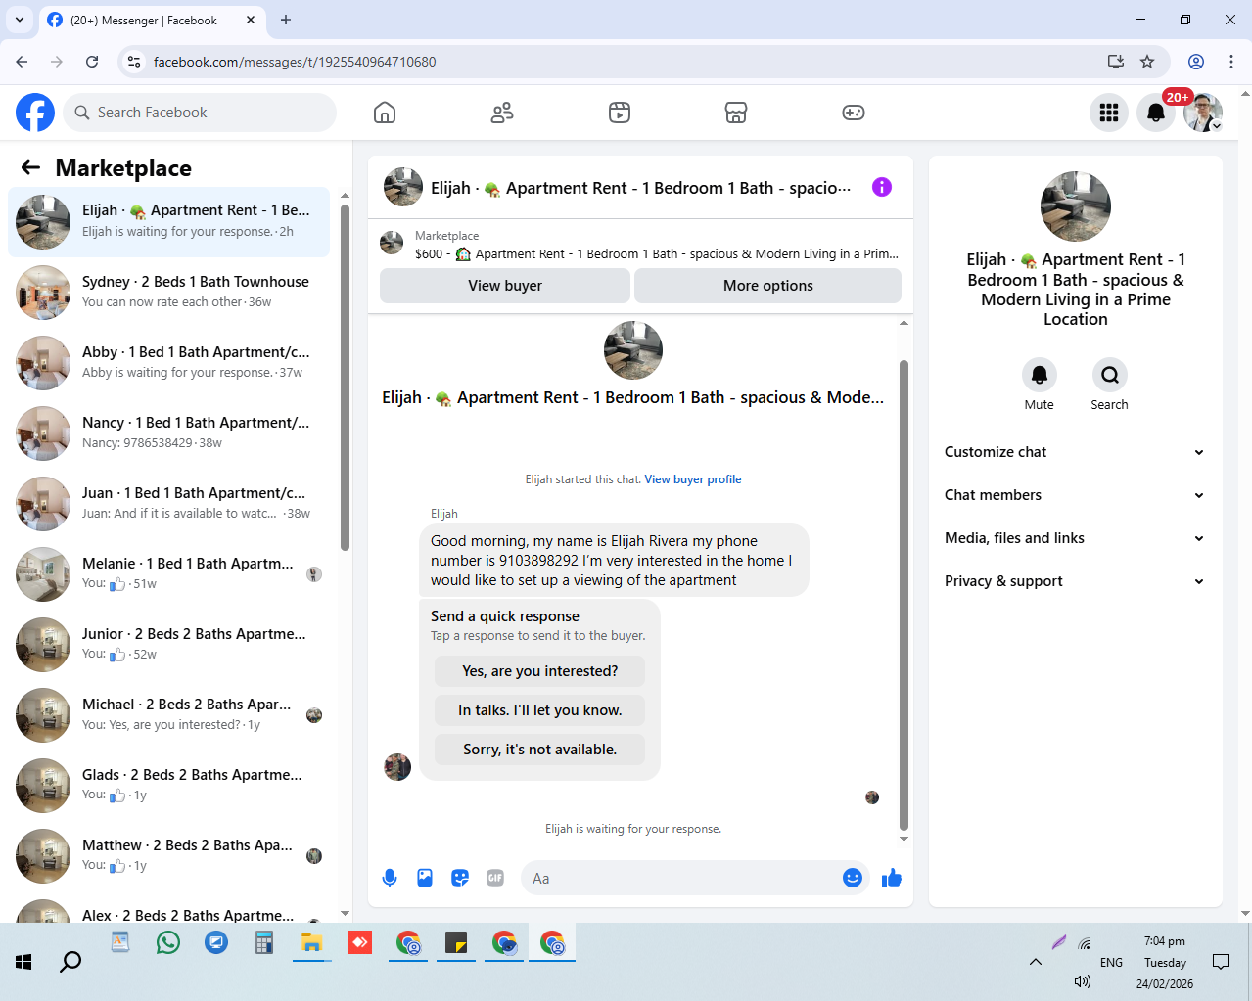Expand Media, files and links section

1075,538
